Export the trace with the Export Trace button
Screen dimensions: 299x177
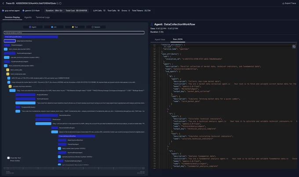click(x=289, y=3)
